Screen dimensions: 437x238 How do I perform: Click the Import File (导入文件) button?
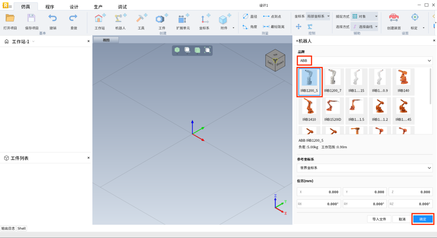tap(379, 219)
